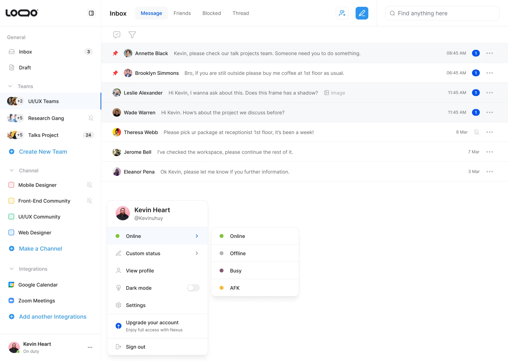Click Create New Team link
The width and height of the screenshot is (508, 361).
pos(43,152)
